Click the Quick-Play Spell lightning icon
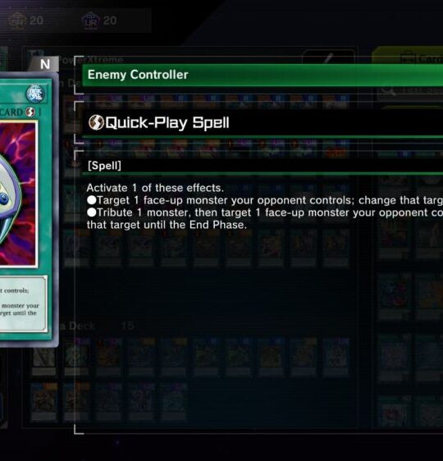This screenshot has height=461, width=443. 96,122
